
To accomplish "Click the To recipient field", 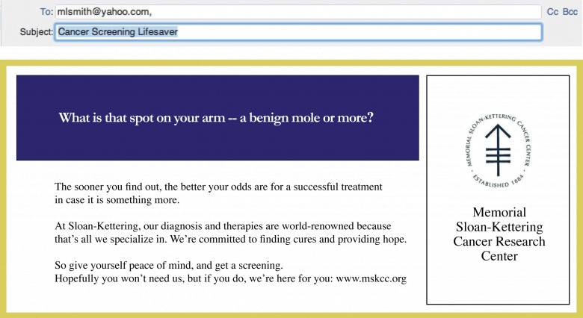I will click(298, 12).
